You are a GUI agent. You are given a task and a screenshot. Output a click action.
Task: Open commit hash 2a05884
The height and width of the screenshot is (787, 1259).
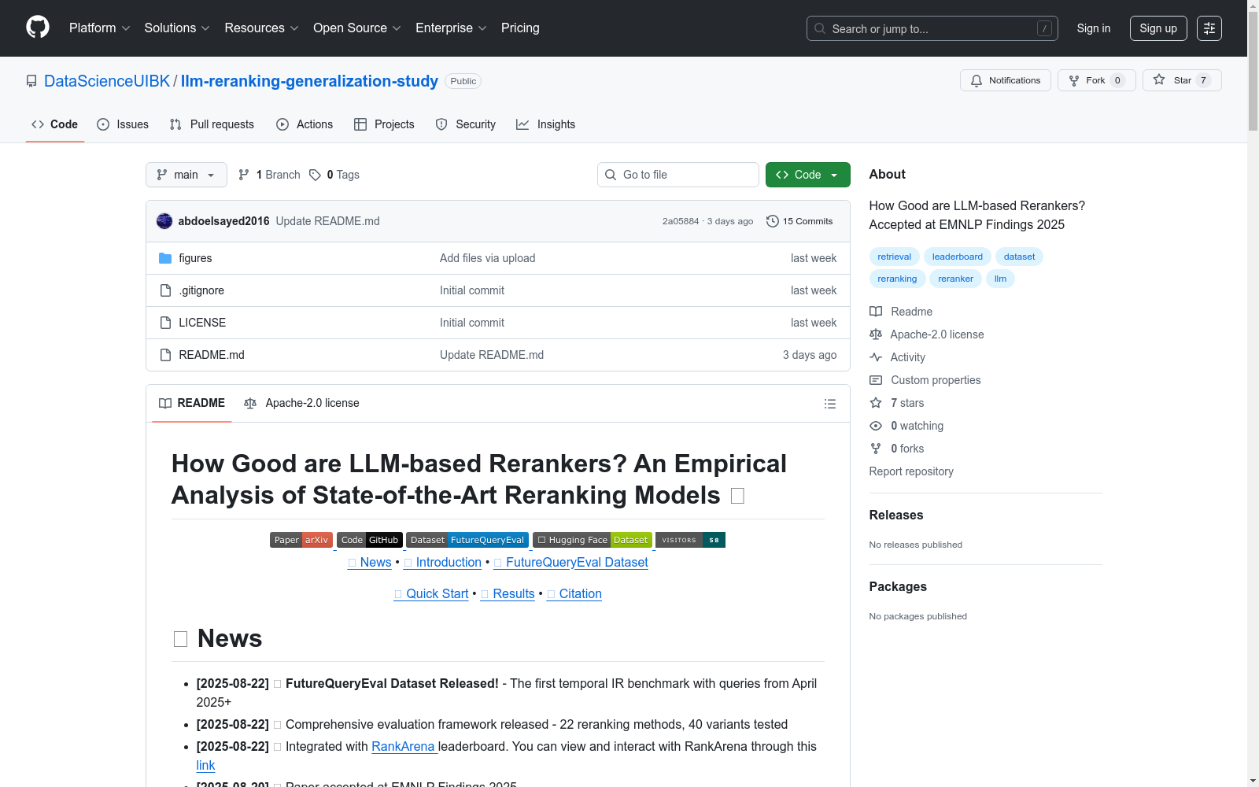(681, 221)
